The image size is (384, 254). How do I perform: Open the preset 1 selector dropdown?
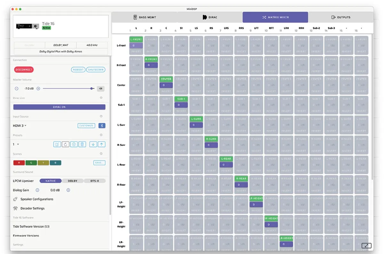pos(16,144)
